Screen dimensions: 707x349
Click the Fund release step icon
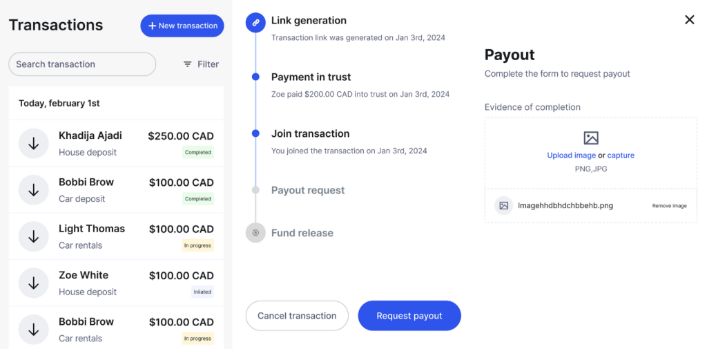(255, 233)
